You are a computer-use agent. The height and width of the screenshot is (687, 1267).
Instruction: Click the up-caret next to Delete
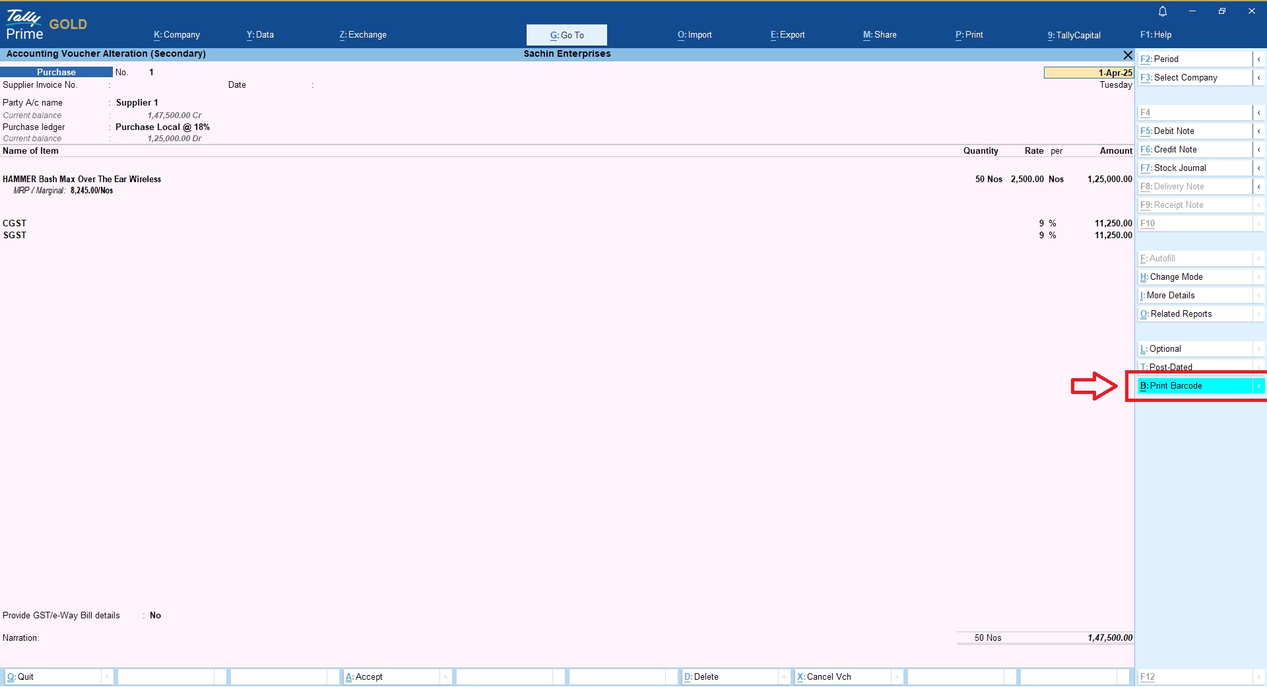coord(784,677)
